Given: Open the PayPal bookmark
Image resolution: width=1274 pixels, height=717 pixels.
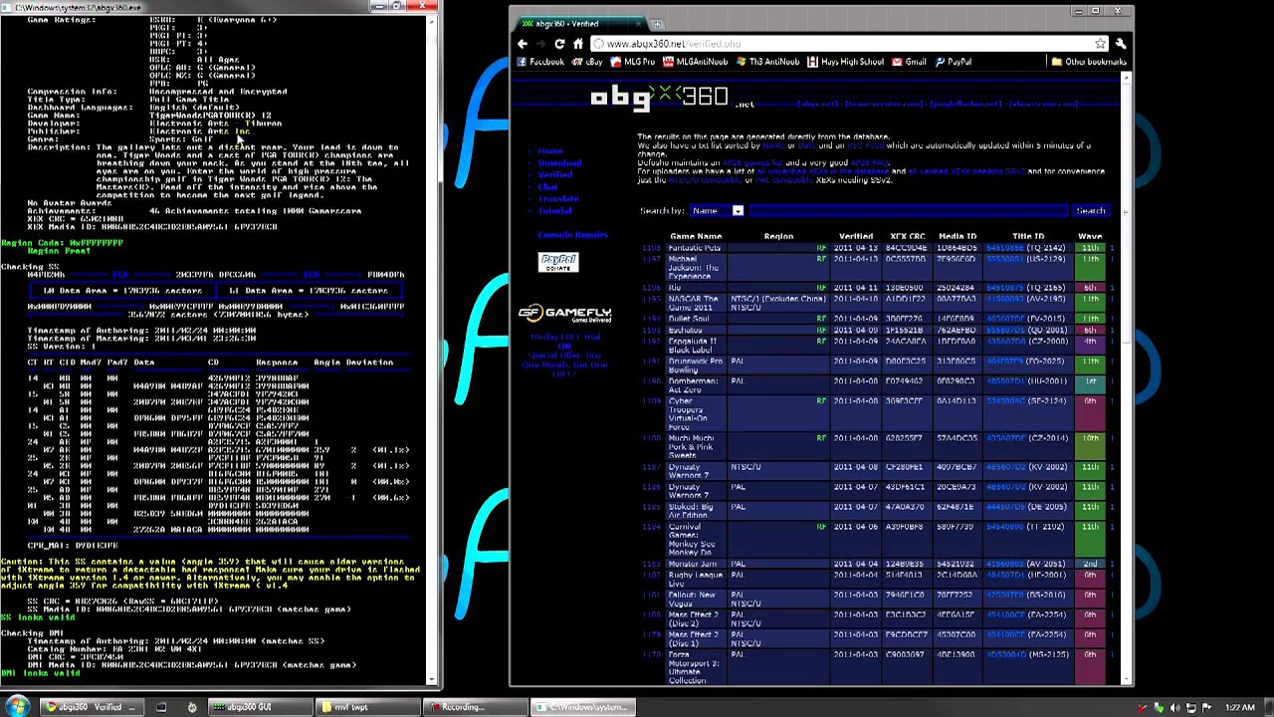Looking at the screenshot, I should click(x=953, y=62).
